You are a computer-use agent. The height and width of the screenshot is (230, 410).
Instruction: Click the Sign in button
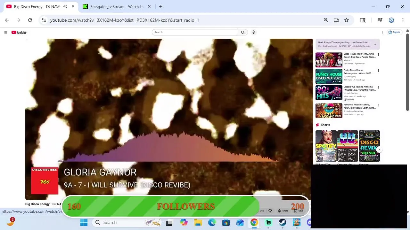pyautogui.click(x=394, y=32)
